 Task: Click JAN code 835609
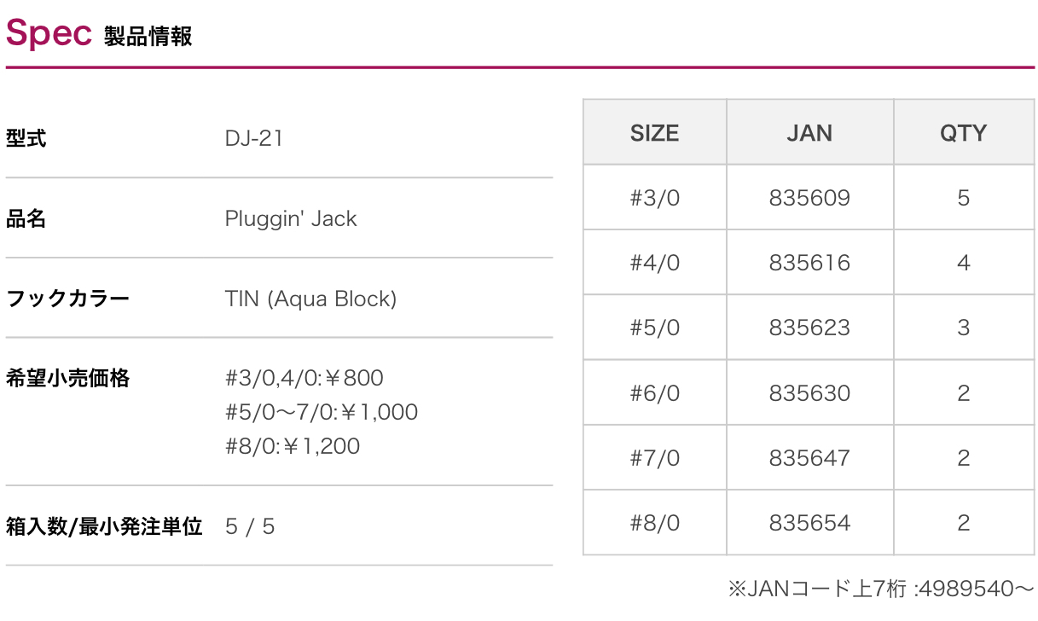pyautogui.click(x=809, y=198)
